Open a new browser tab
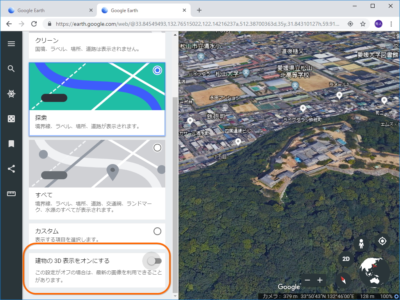This screenshot has width=400, height=300. [x=199, y=10]
